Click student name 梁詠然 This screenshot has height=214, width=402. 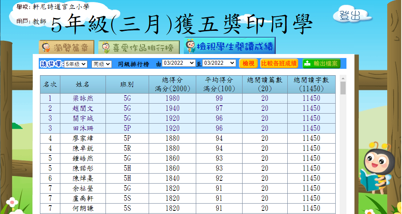83,98
